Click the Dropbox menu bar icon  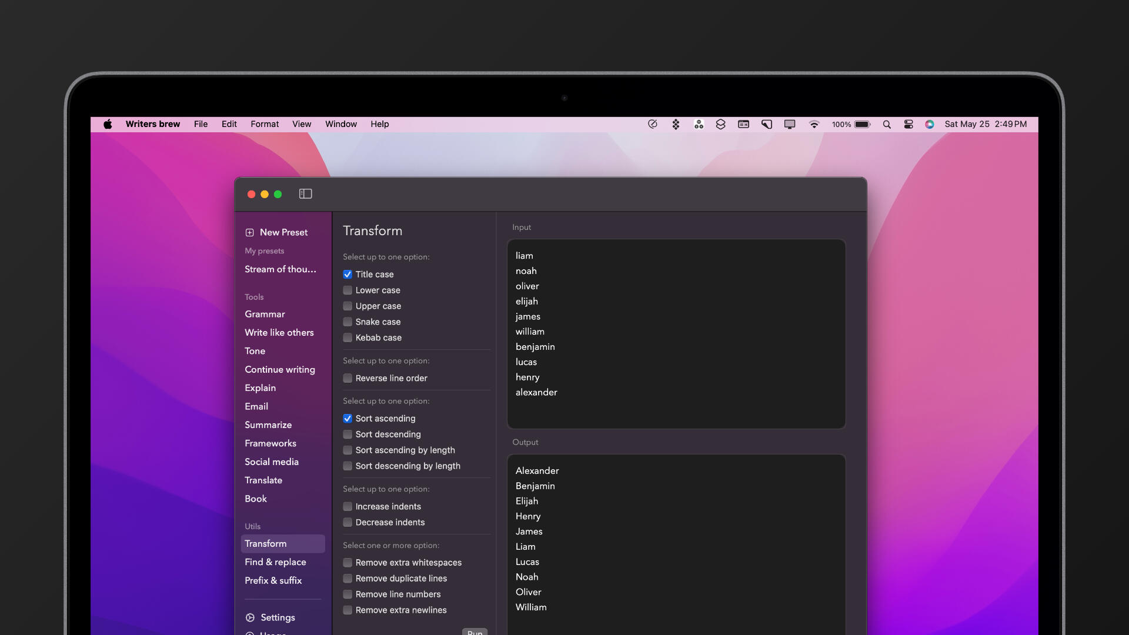click(x=676, y=125)
